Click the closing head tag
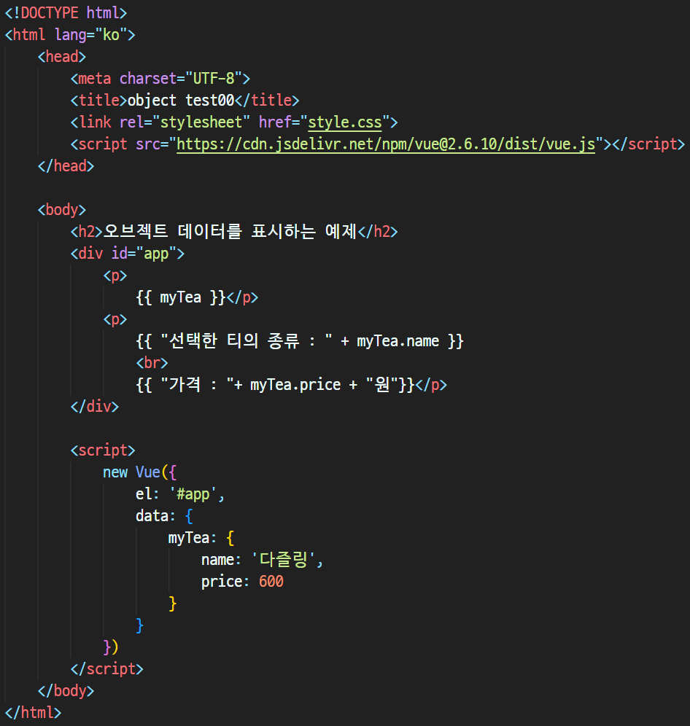Screen dimensions: 690x726 66,166
